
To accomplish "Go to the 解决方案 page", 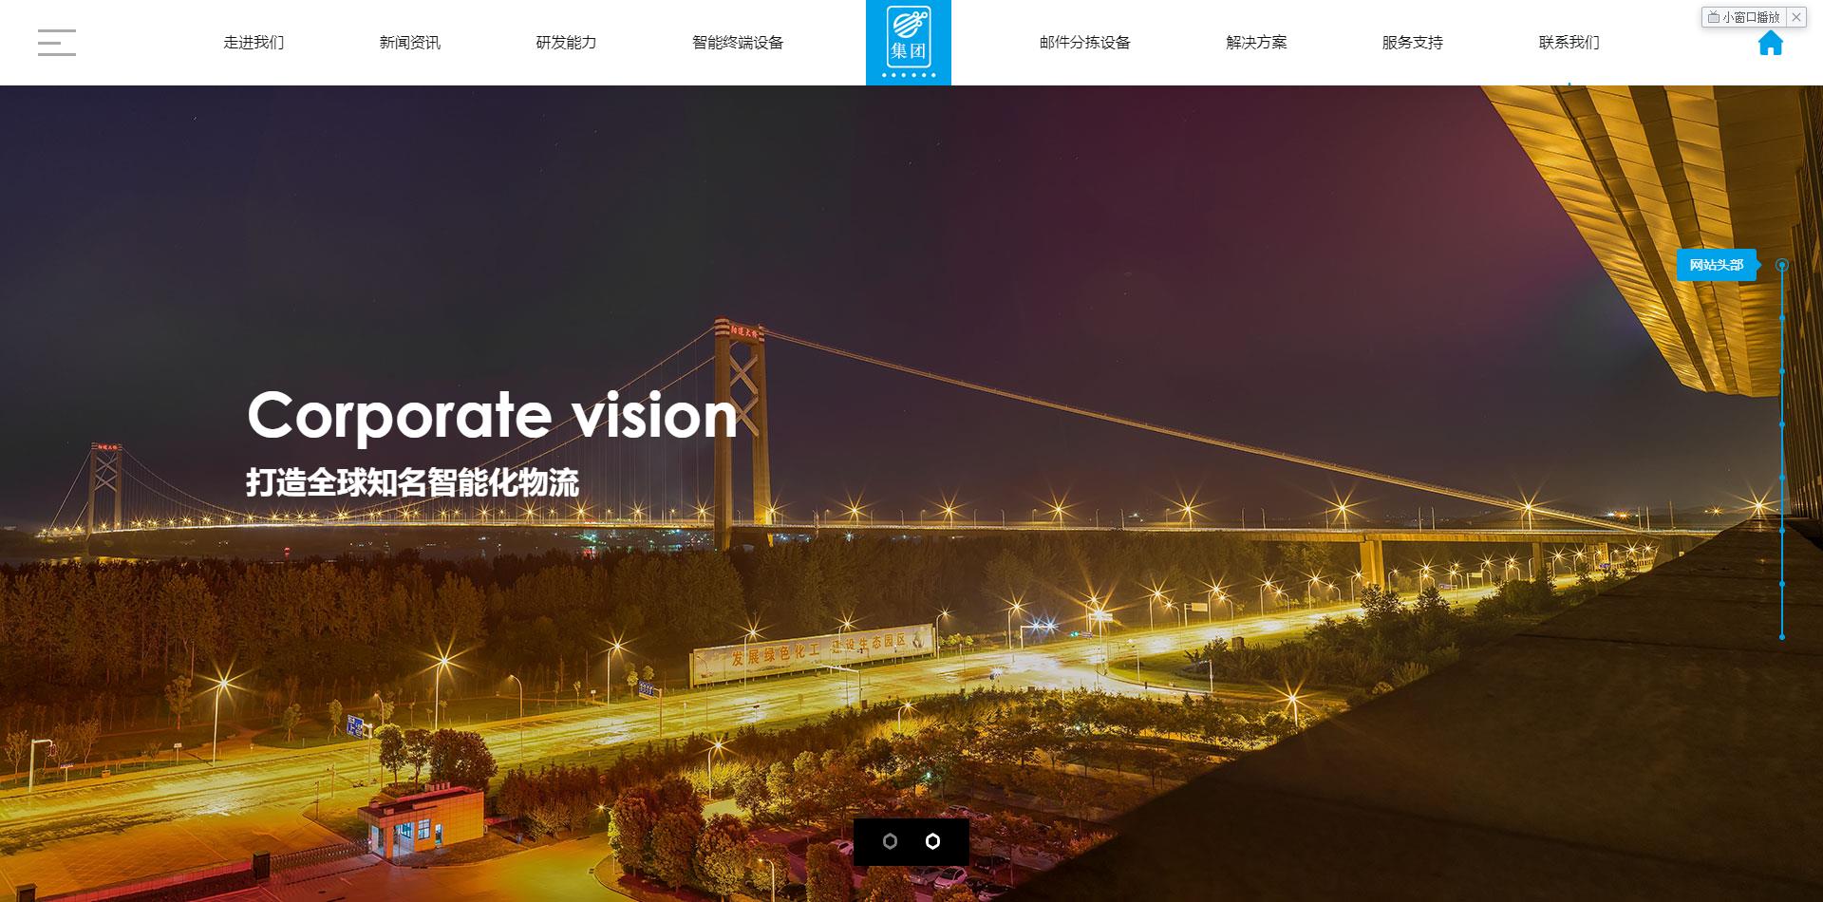I will click(x=1256, y=43).
